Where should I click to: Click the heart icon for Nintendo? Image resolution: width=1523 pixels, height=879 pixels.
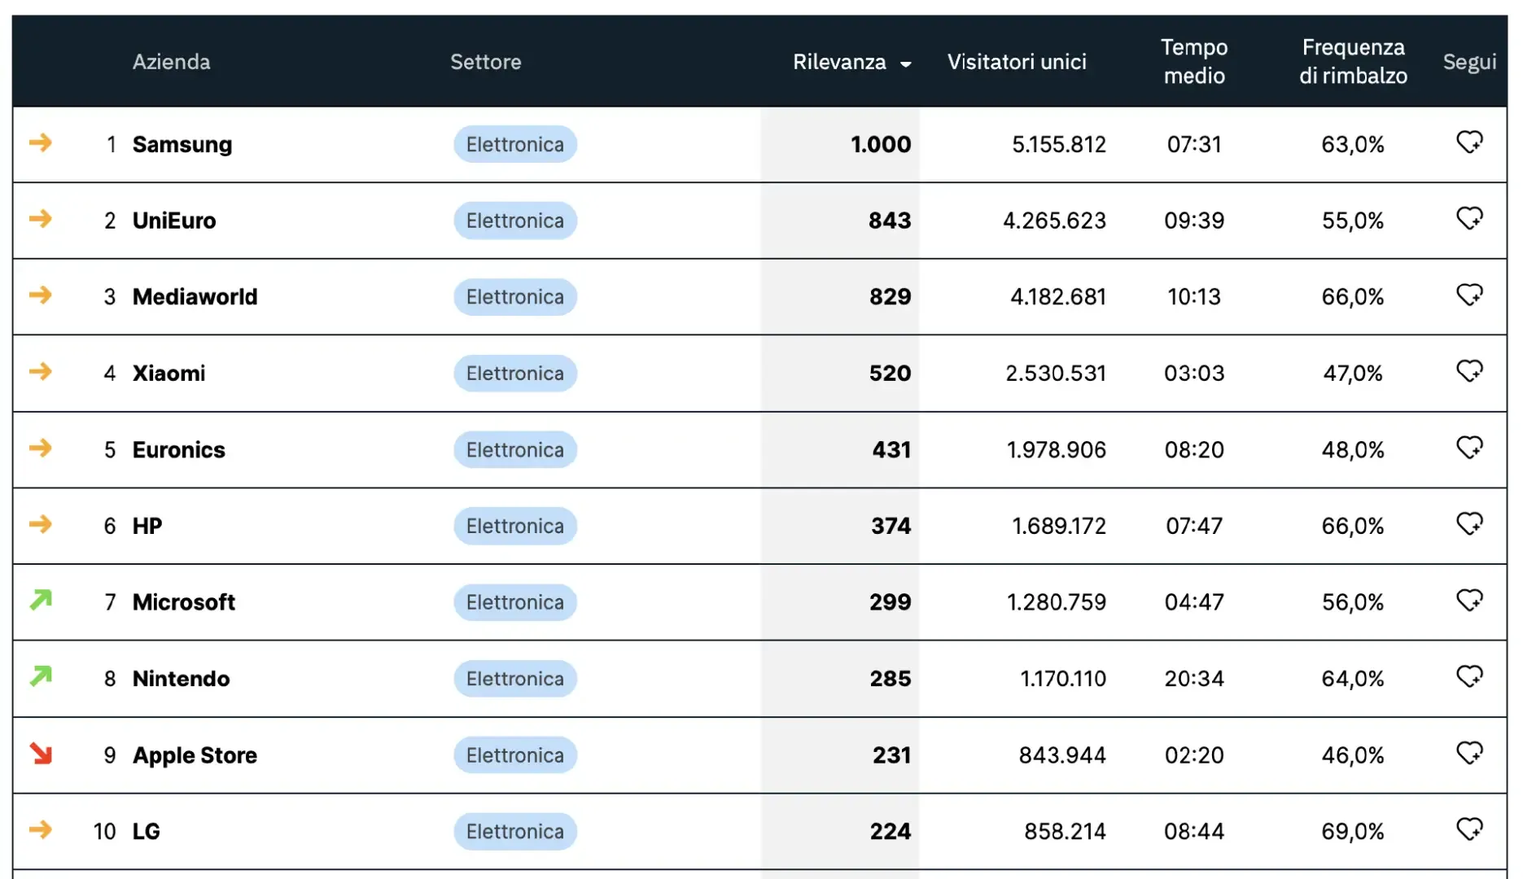[x=1469, y=676]
